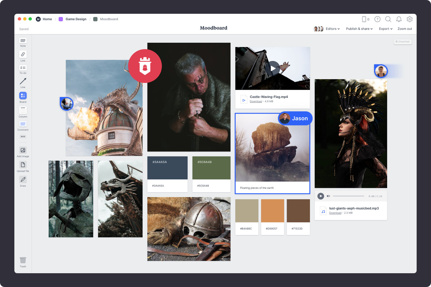
Task: Mute the lust-giants audio track volume
Action: 328,196
